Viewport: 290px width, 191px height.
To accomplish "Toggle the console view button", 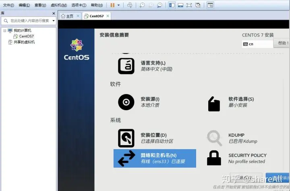I will [210, 5].
